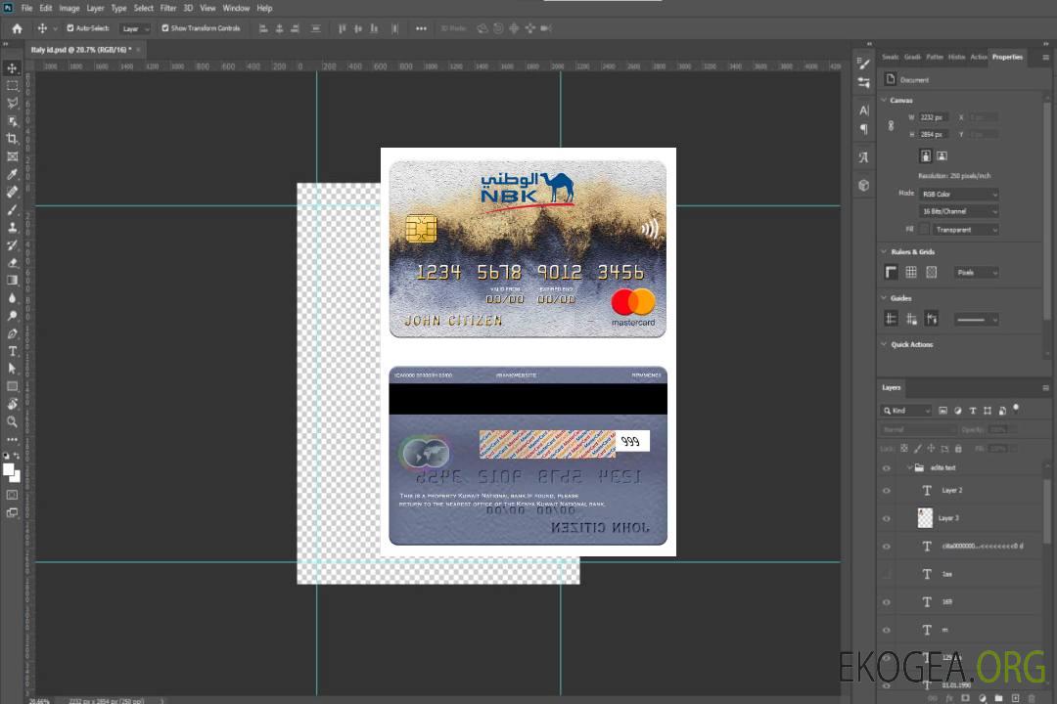Hide Layer 2 with its eye icon
Viewport: 1057px width, 704px height.
[x=887, y=491]
